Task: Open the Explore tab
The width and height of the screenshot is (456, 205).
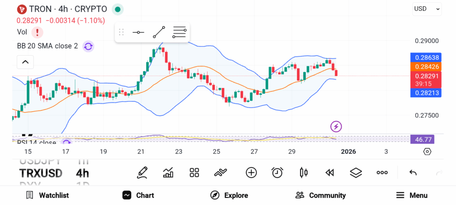Action: [x=229, y=195]
